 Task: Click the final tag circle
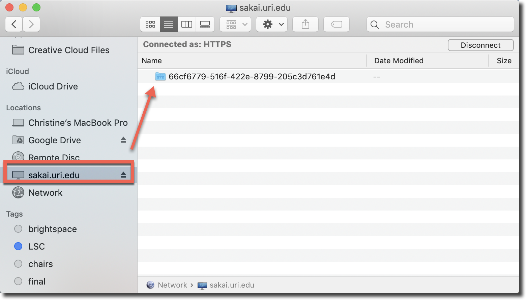point(18,282)
